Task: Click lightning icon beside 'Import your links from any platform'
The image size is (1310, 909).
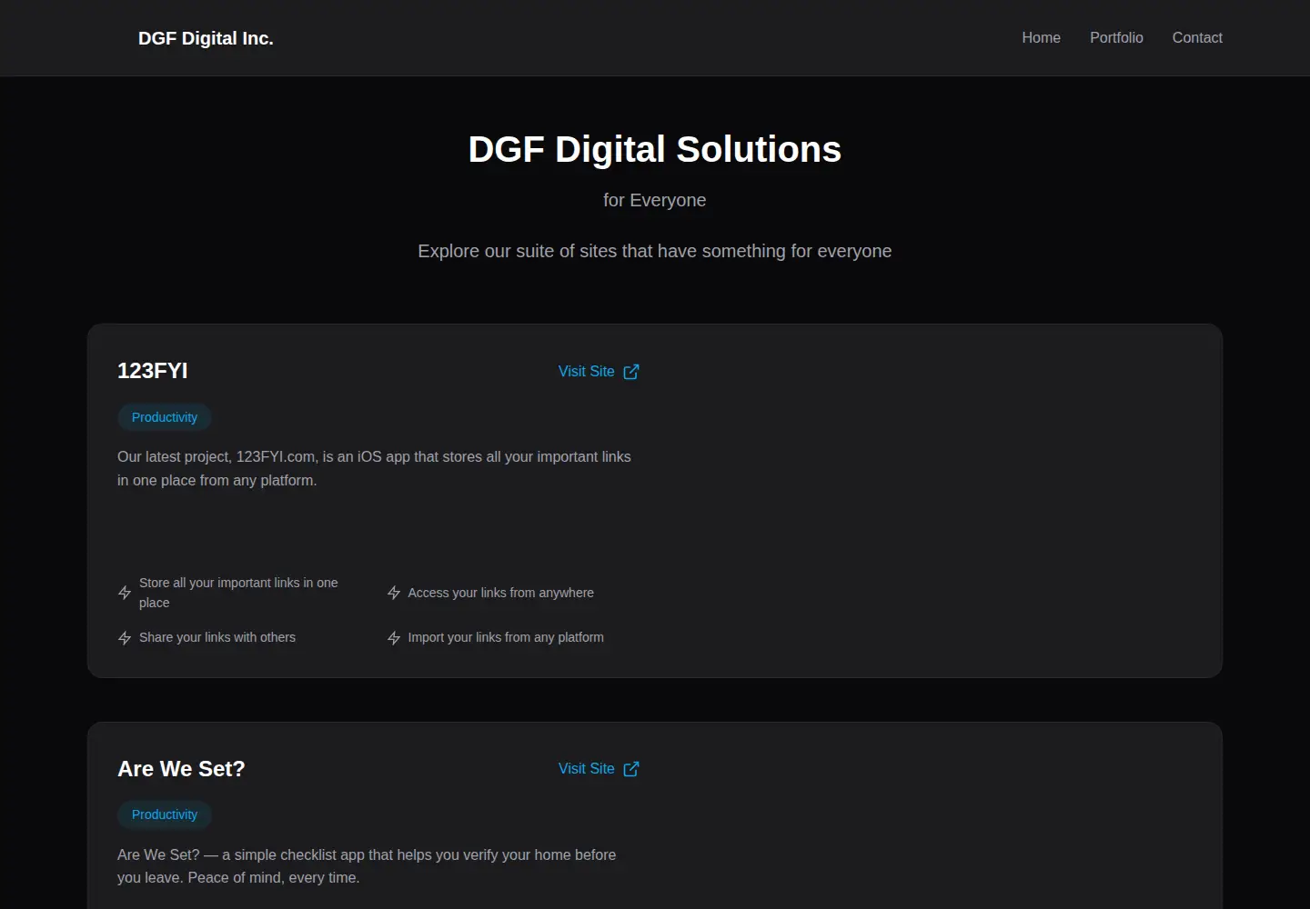Action: pos(394,638)
